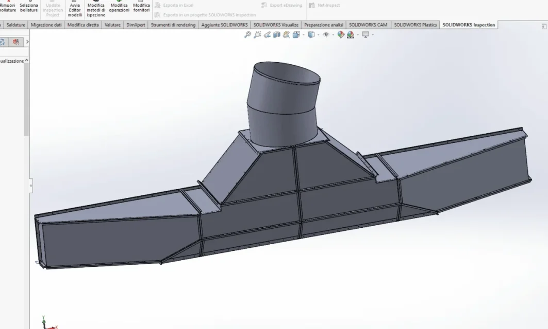The image size is (548, 329).
Task: Switch to the SOLIDWORKS CAM tab
Action: coord(368,25)
